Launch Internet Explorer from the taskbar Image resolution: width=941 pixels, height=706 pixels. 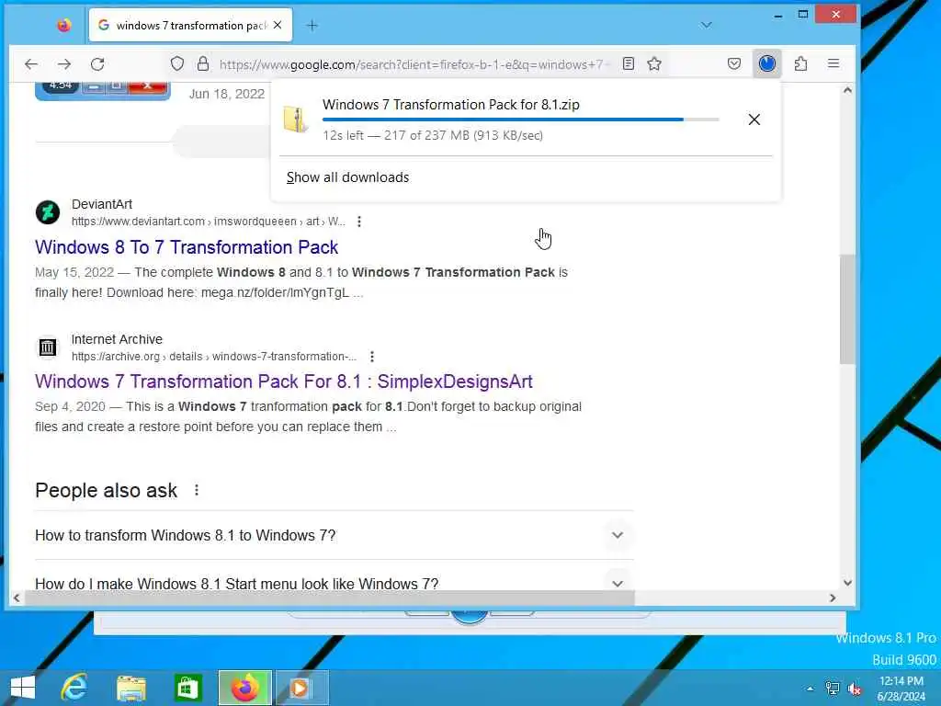(x=74, y=688)
